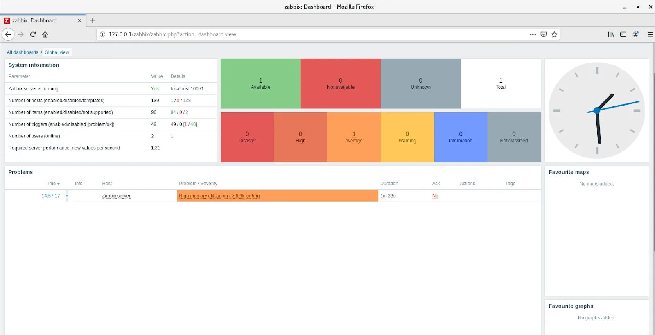Click the Tags column header

(x=510, y=184)
